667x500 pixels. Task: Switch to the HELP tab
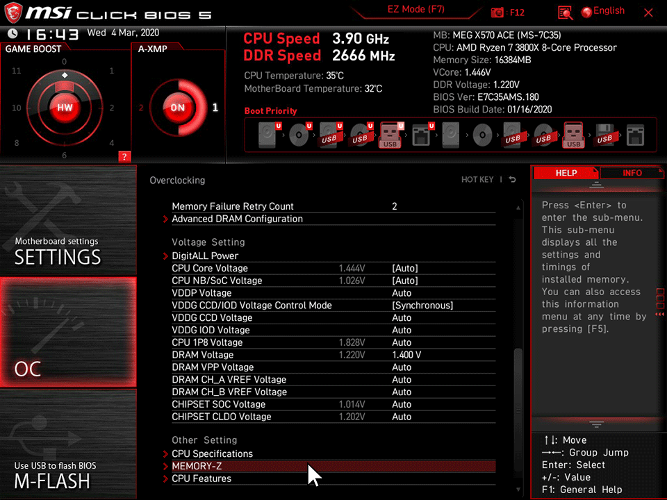[x=566, y=173]
